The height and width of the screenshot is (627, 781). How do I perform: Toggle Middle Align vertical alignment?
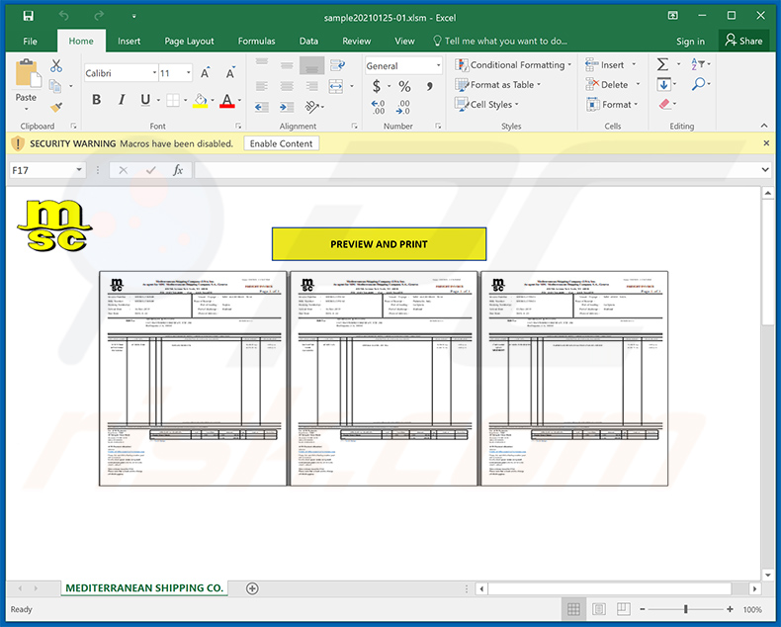pyautogui.click(x=287, y=65)
